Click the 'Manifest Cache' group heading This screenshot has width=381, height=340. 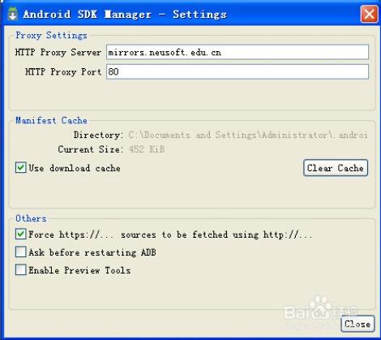(x=51, y=120)
